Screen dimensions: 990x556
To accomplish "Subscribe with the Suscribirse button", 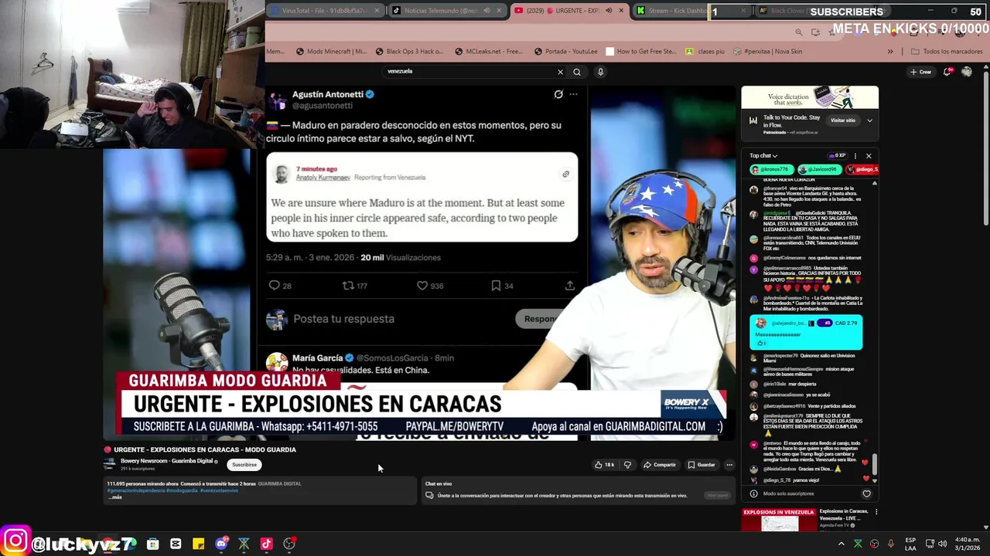I will pyautogui.click(x=244, y=465).
